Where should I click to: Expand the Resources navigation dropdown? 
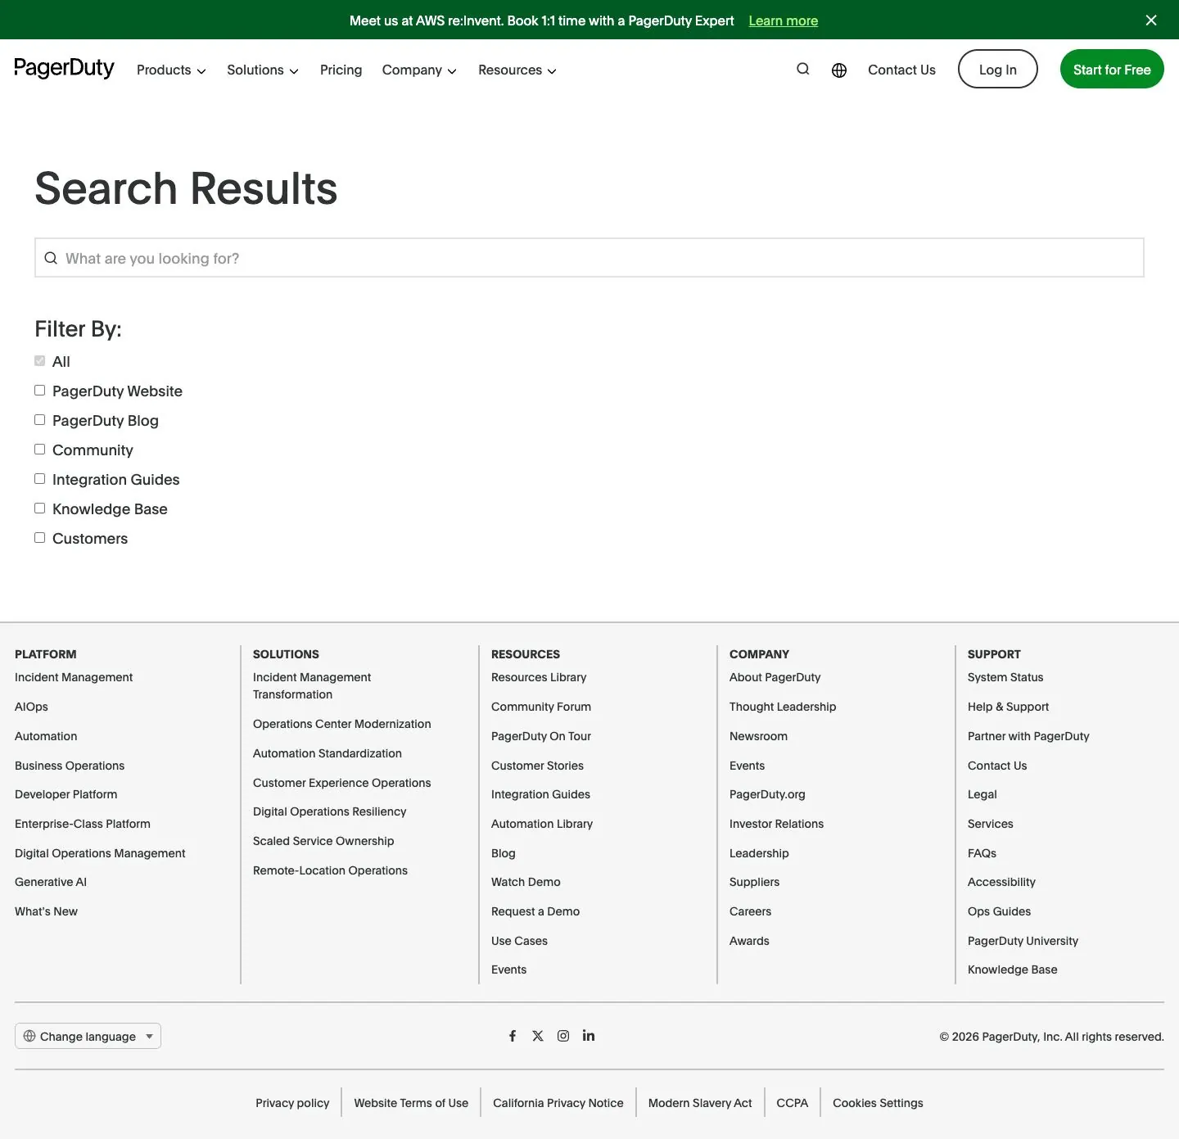pyautogui.click(x=517, y=70)
